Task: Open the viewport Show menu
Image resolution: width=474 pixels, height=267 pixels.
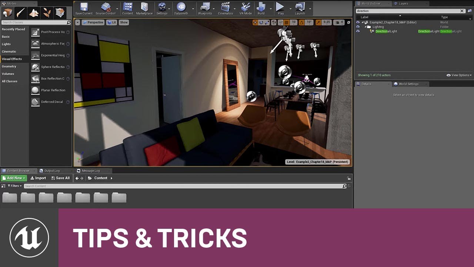Action: 124,22
